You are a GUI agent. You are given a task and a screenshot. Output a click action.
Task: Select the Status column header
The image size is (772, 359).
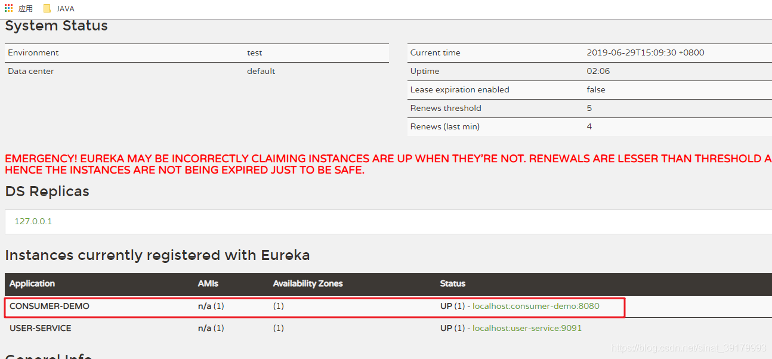point(453,284)
